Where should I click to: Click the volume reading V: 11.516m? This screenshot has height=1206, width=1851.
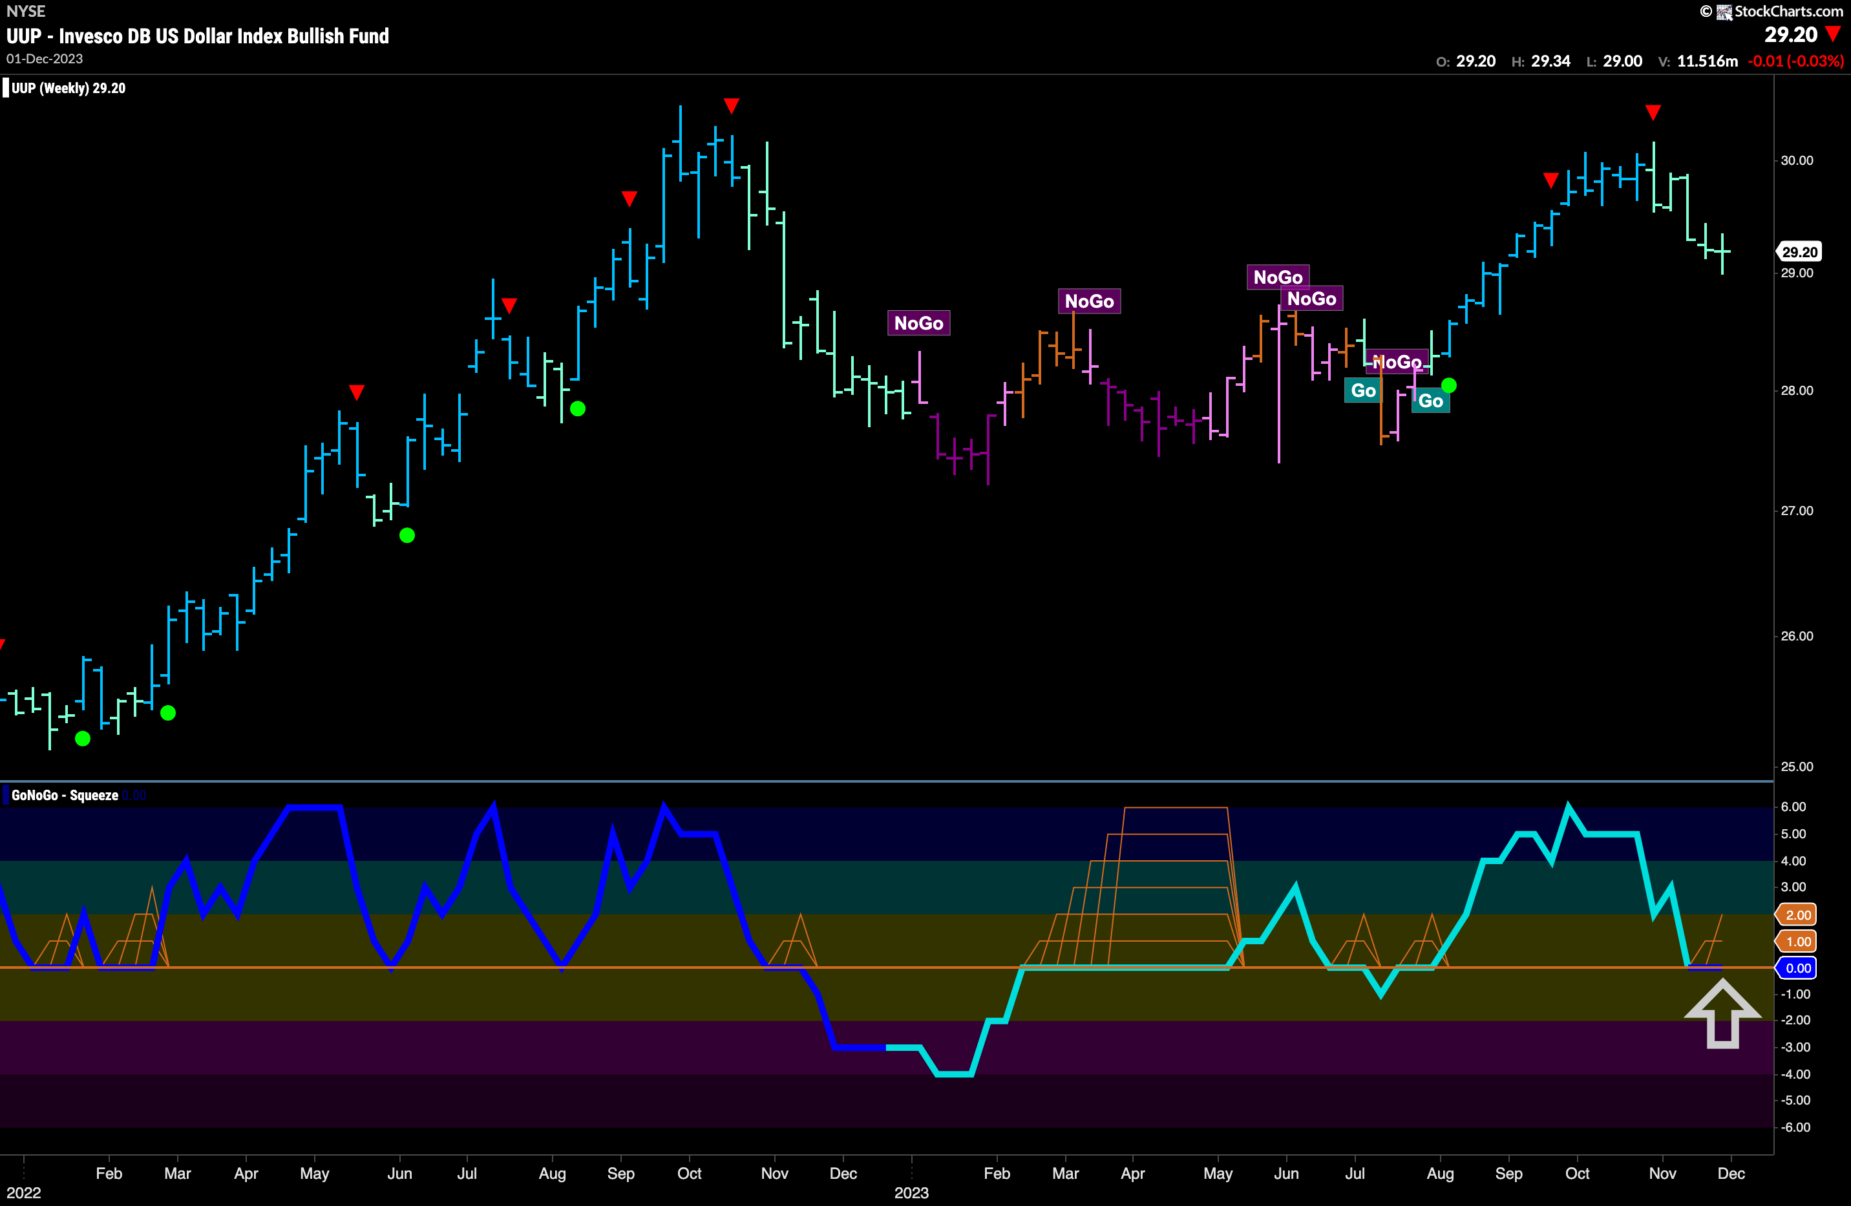pyautogui.click(x=1698, y=61)
